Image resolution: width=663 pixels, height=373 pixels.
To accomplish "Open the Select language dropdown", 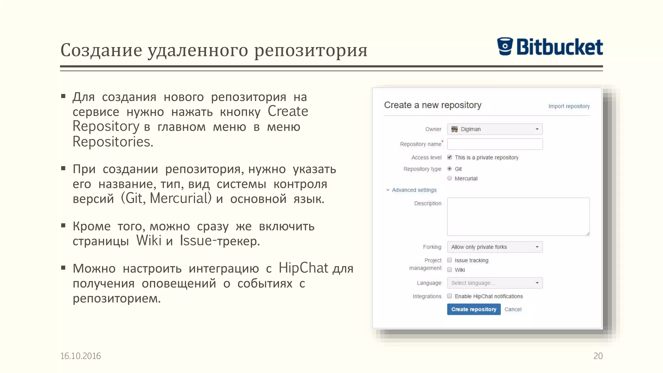I will (x=495, y=283).
